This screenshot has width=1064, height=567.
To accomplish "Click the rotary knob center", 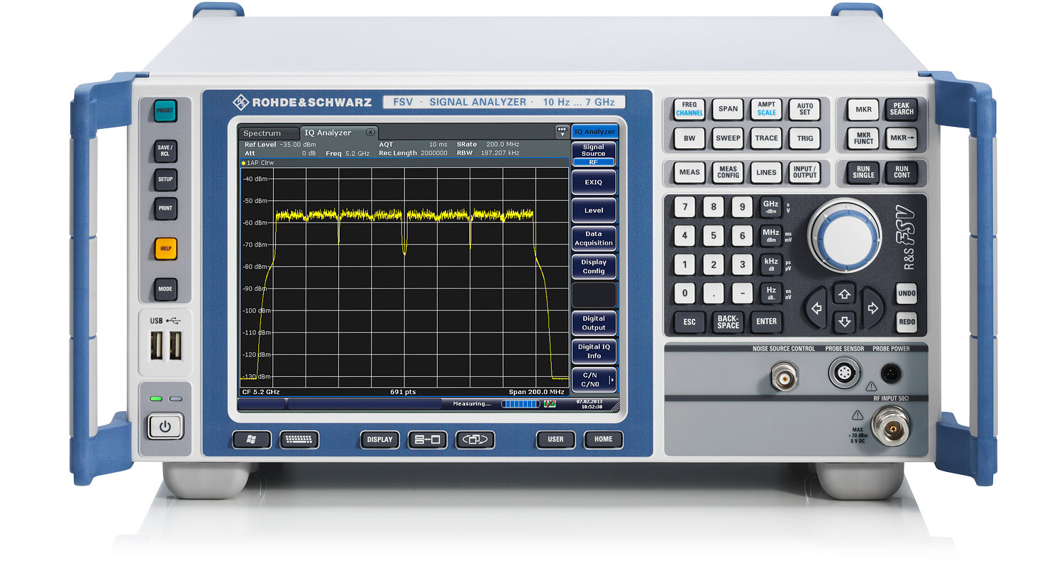I will coord(844,235).
